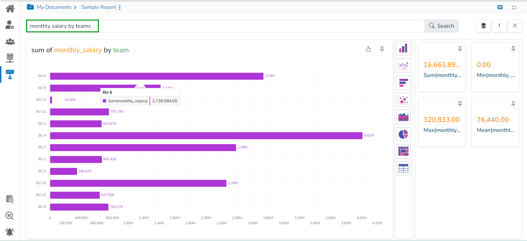The width and height of the screenshot is (527, 241).
Task: Open the data store selector icon
Action: (483, 26)
